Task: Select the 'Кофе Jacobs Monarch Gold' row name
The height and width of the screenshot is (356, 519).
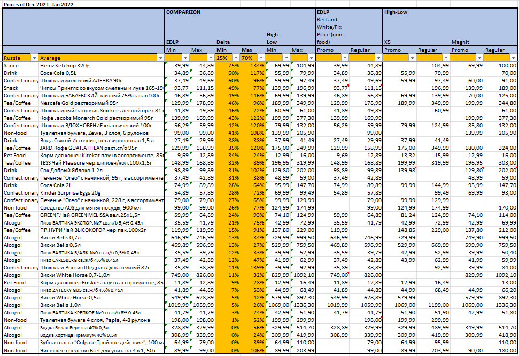Action: point(102,118)
